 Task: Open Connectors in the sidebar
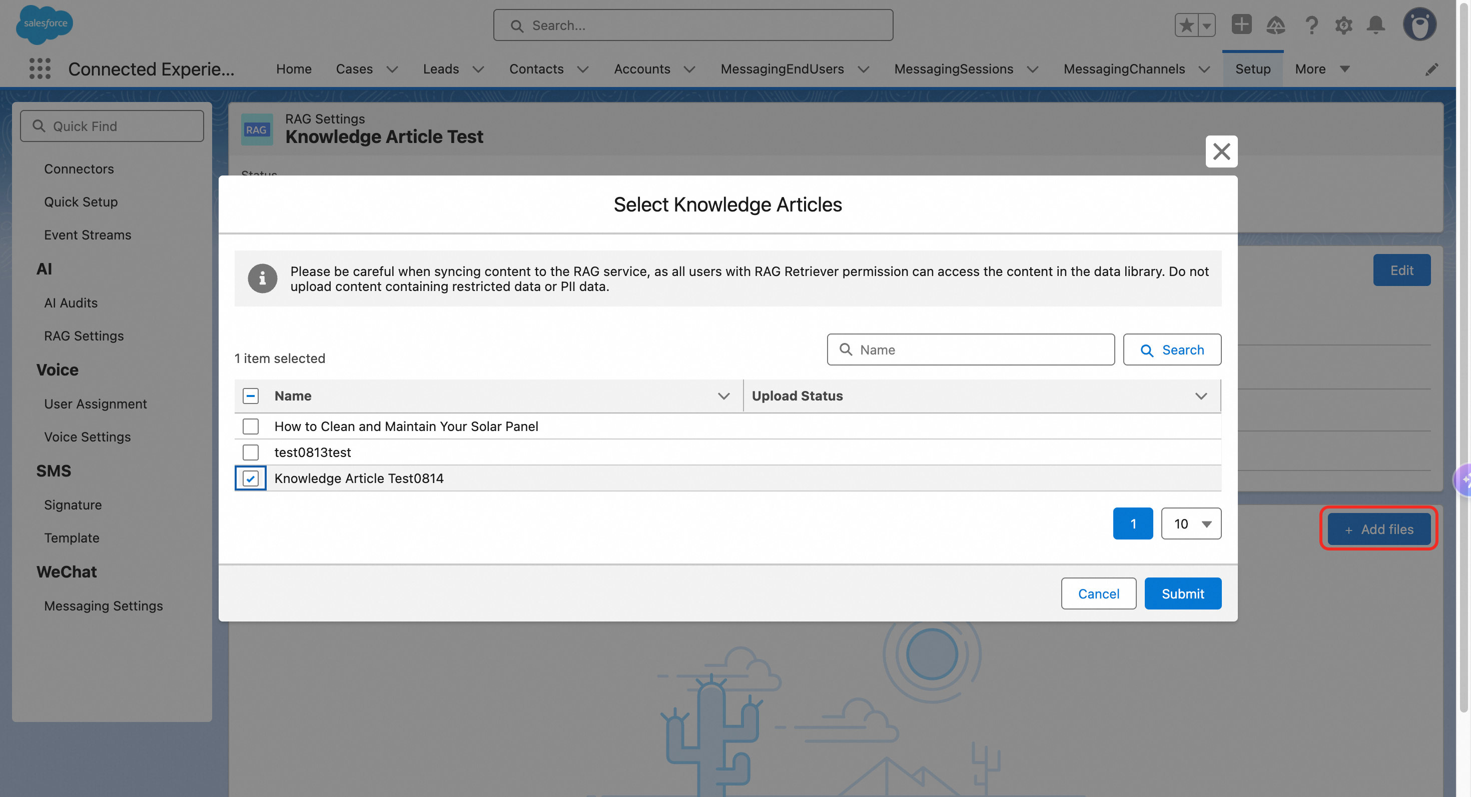point(79,169)
